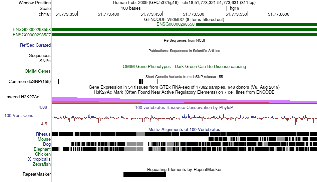317x182 pixels.
Task: Select the SNPs track label
Action: tap(45, 61)
